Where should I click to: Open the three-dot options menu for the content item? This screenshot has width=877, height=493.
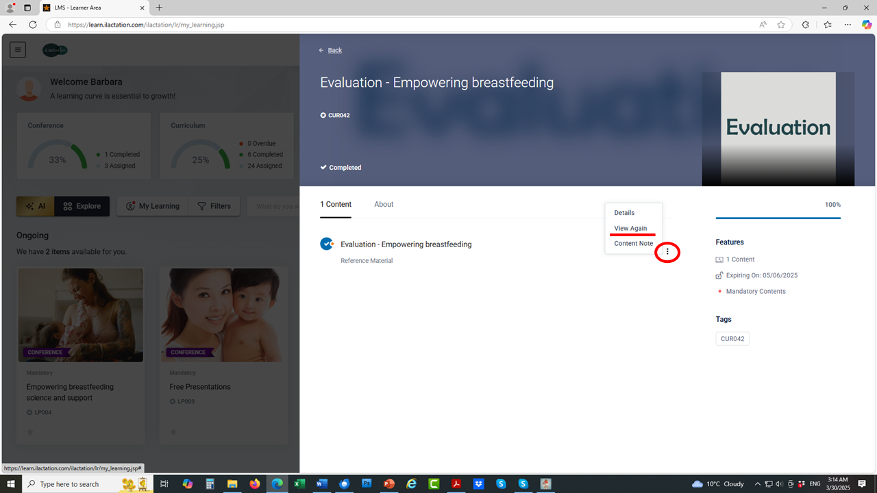click(x=667, y=253)
